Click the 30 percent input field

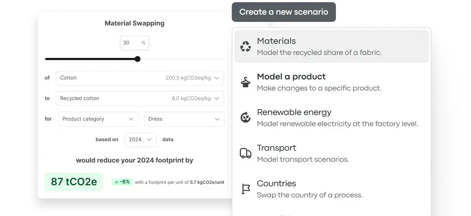pos(134,43)
